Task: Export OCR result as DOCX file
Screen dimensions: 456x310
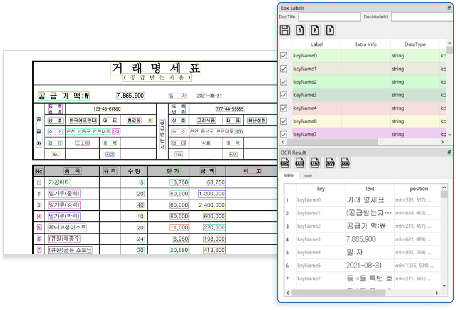Action: (345, 162)
